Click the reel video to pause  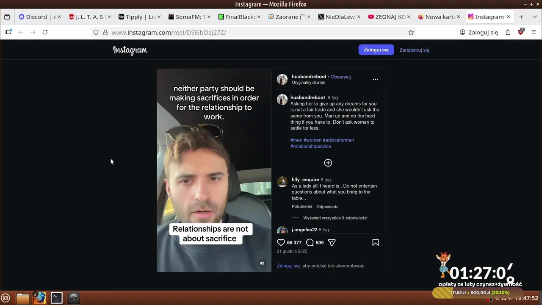pyautogui.click(x=214, y=170)
